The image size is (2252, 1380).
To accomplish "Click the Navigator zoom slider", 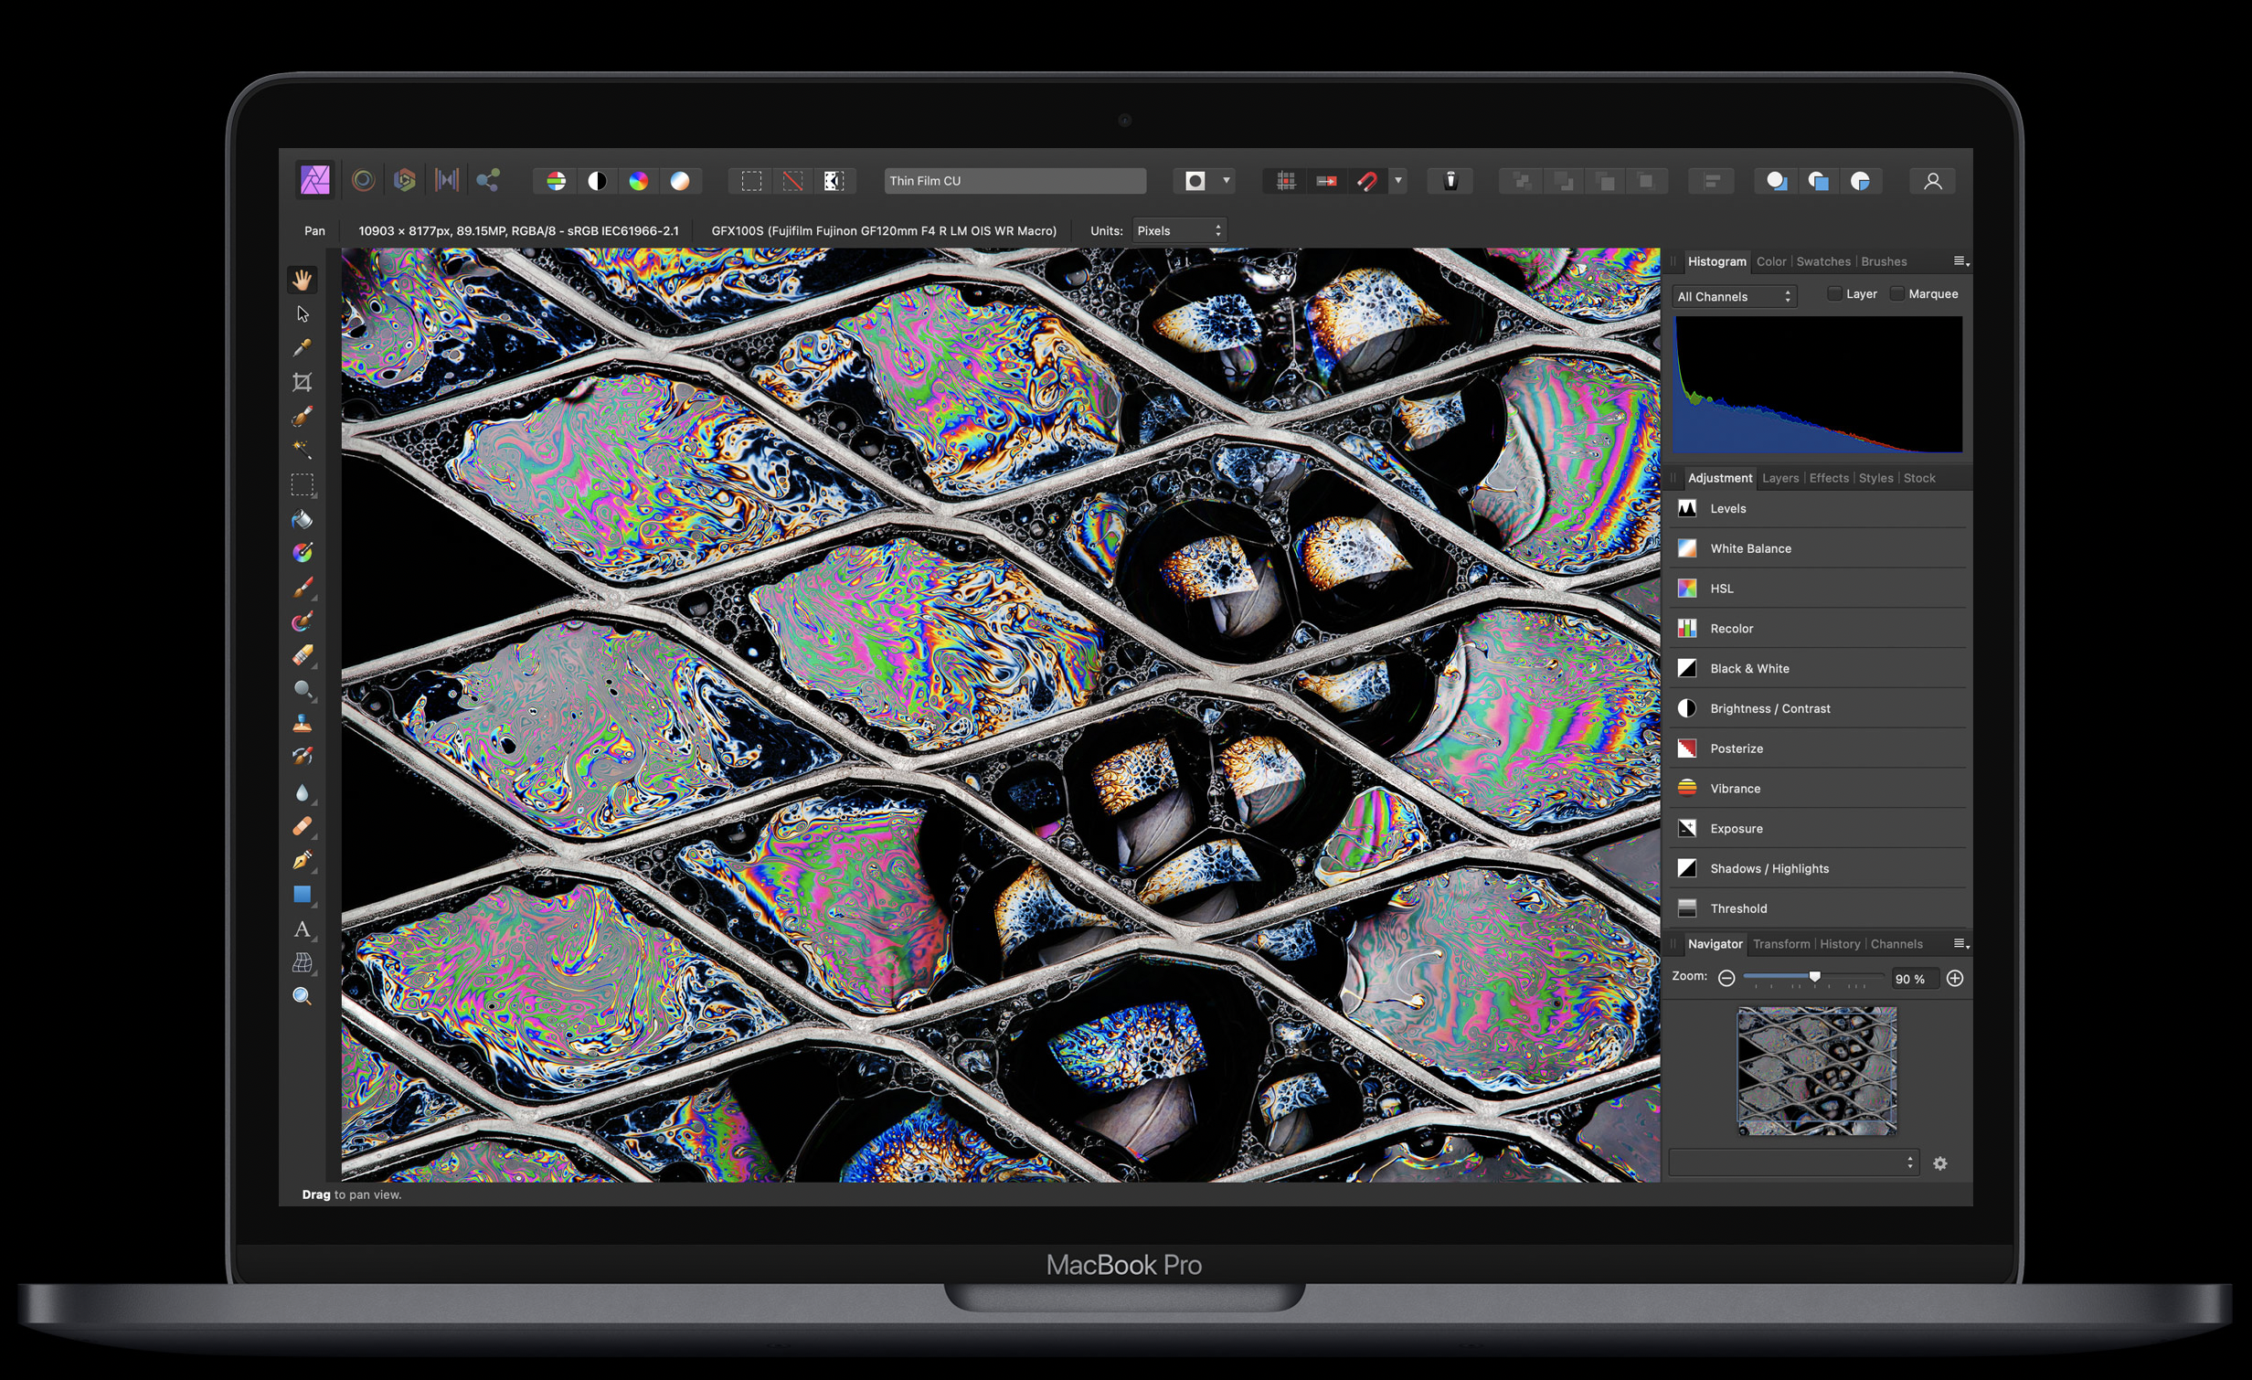I will coord(1814,977).
